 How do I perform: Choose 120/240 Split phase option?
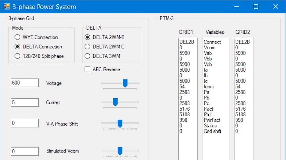(18, 56)
